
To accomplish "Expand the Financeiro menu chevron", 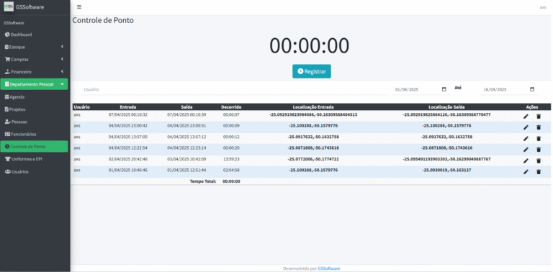I will [x=62, y=71].
